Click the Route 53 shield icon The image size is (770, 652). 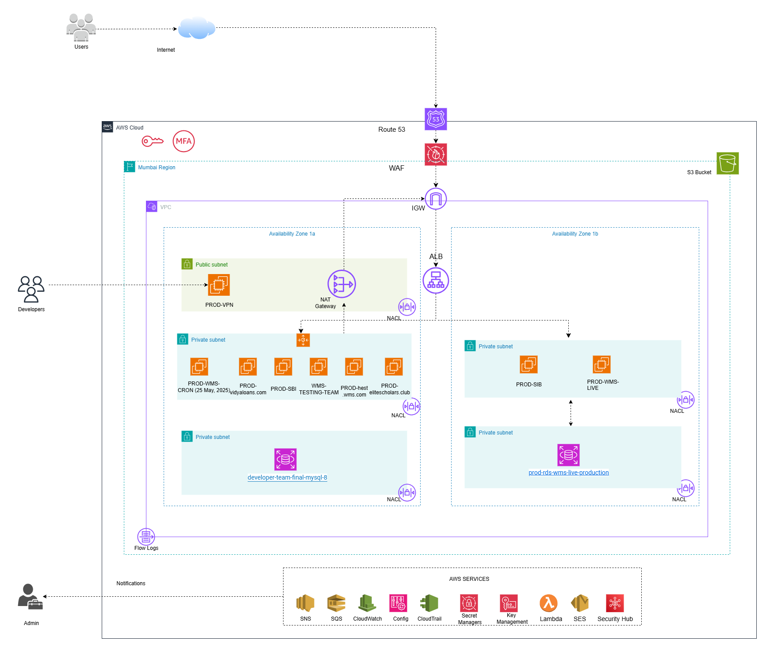(x=436, y=119)
